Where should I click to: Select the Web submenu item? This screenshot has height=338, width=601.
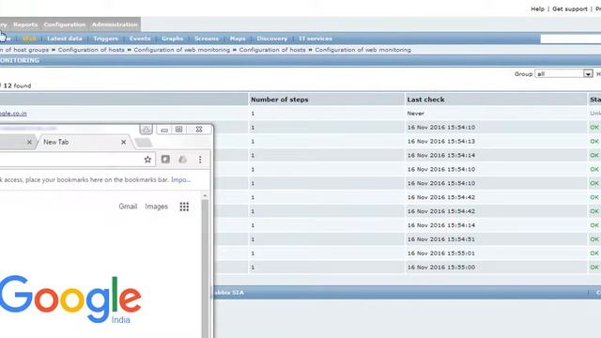(x=29, y=38)
